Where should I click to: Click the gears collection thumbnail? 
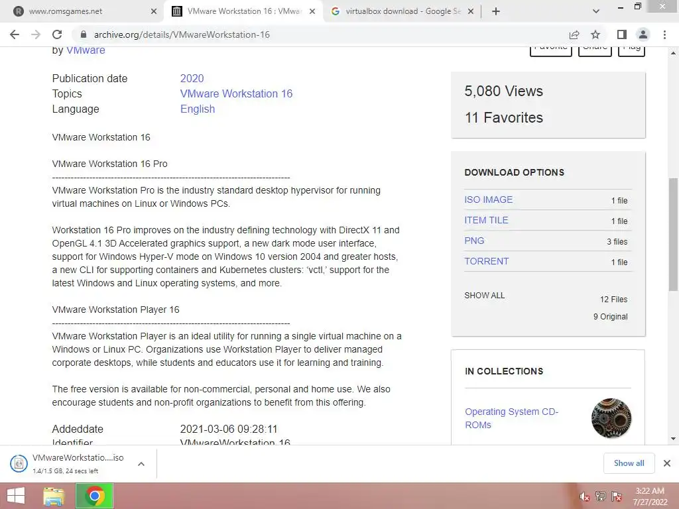coord(611,418)
